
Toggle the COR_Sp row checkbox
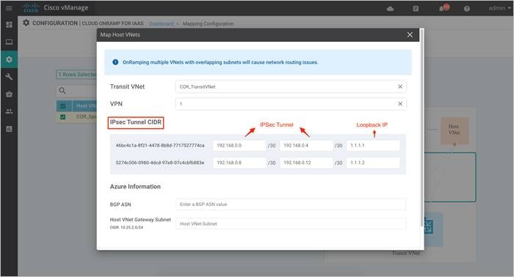pyautogui.click(x=63, y=117)
